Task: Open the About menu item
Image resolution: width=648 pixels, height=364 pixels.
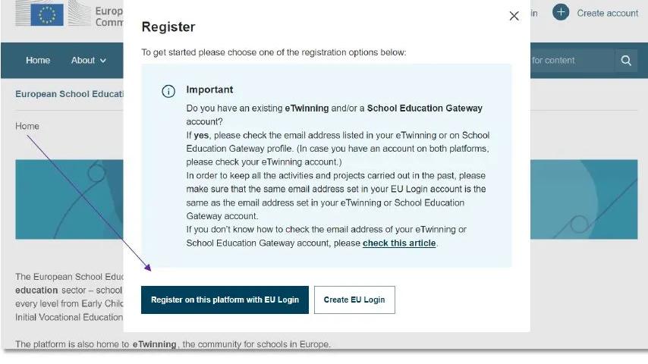Action: [x=83, y=61]
